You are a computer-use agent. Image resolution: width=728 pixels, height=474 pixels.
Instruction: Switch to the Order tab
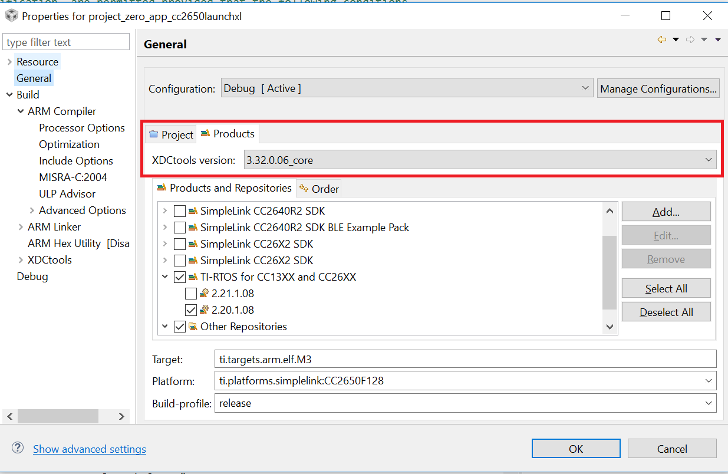(319, 189)
